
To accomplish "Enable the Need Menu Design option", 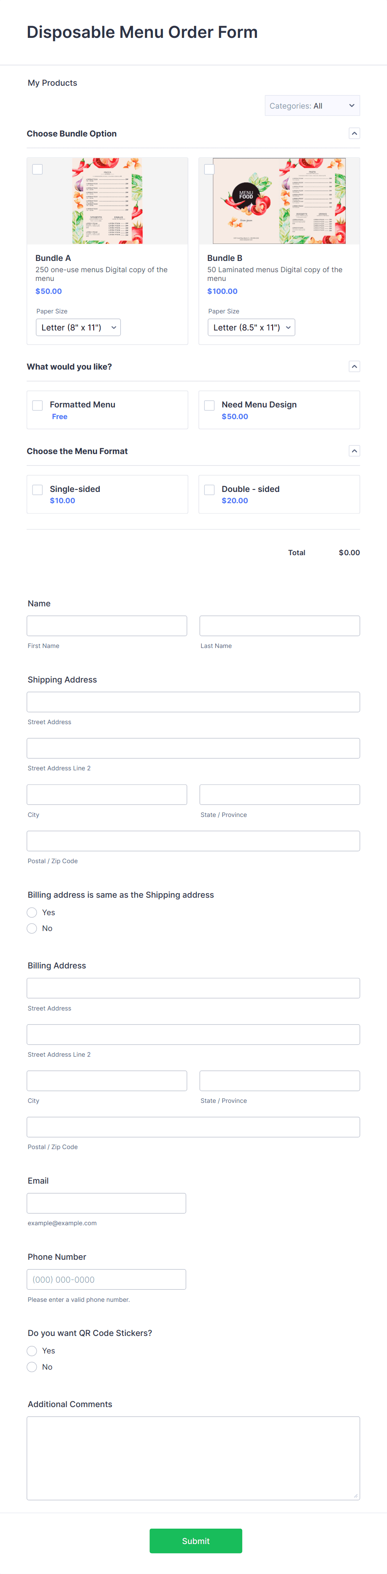I will [x=210, y=405].
